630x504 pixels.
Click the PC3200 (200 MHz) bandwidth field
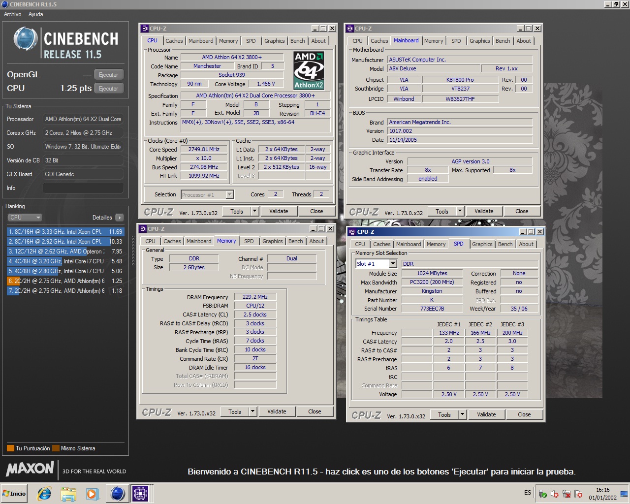(x=432, y=282)
